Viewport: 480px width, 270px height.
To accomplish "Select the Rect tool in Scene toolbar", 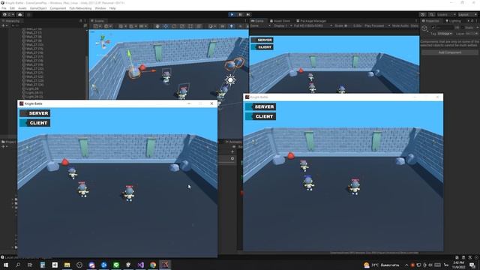I will click(190, 26).
